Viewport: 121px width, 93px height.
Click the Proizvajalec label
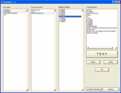tap(7, 7)
